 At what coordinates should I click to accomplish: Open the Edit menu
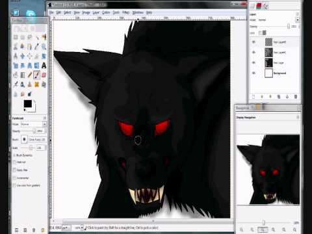point(58,12)
